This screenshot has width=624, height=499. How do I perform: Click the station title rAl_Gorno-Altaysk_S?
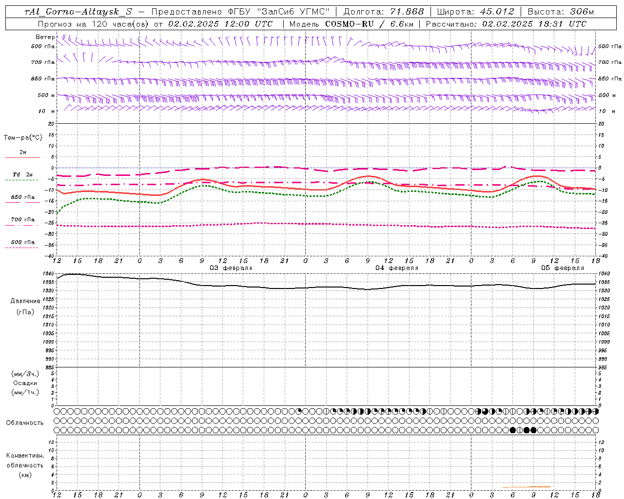[78, 12]
